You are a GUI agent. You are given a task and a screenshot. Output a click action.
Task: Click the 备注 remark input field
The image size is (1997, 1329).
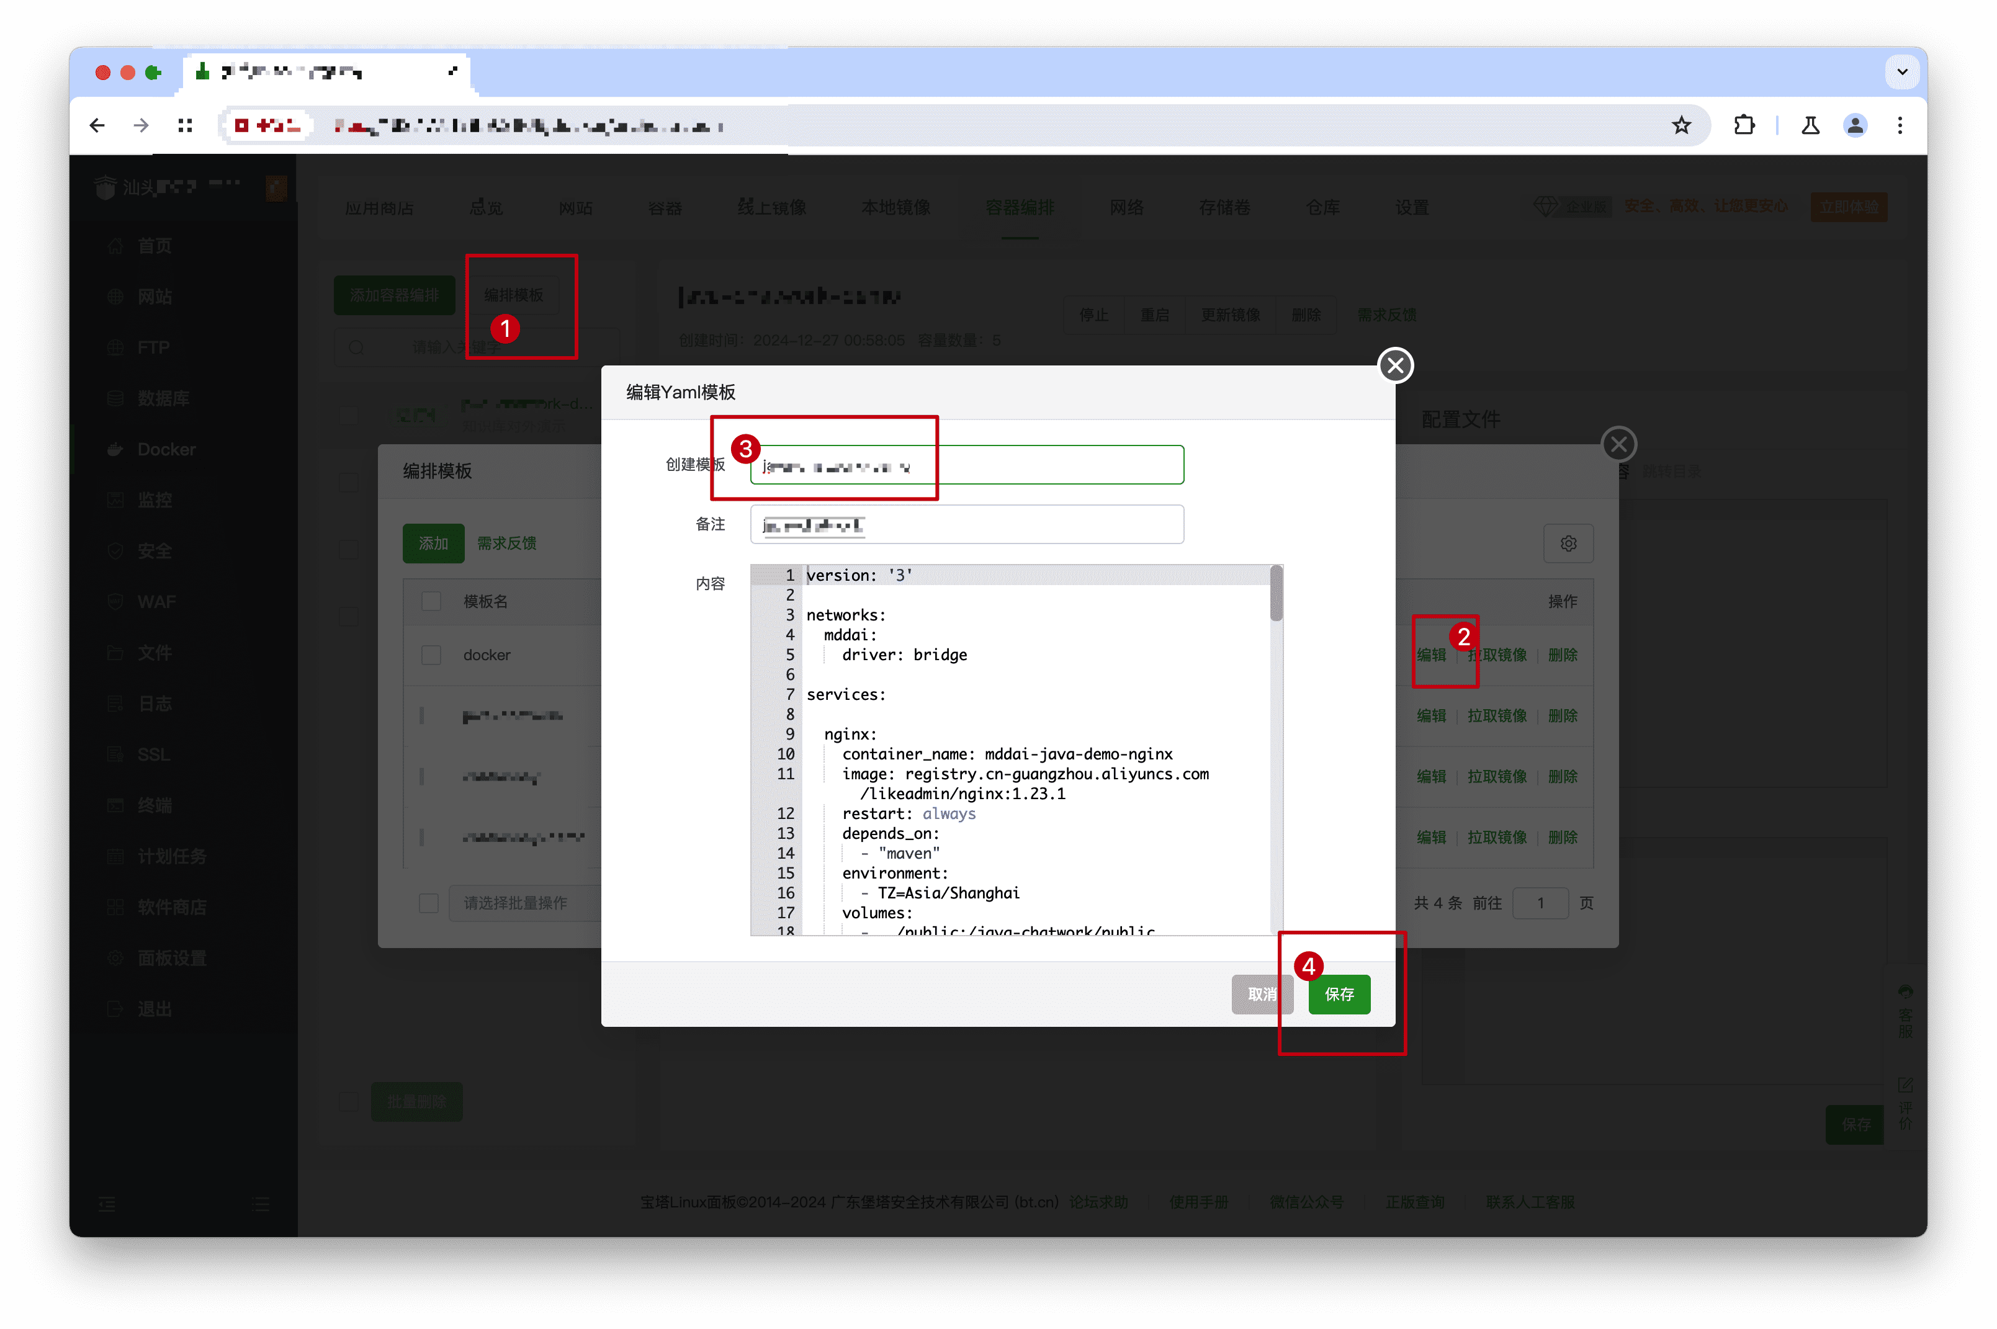pos(966,524)
